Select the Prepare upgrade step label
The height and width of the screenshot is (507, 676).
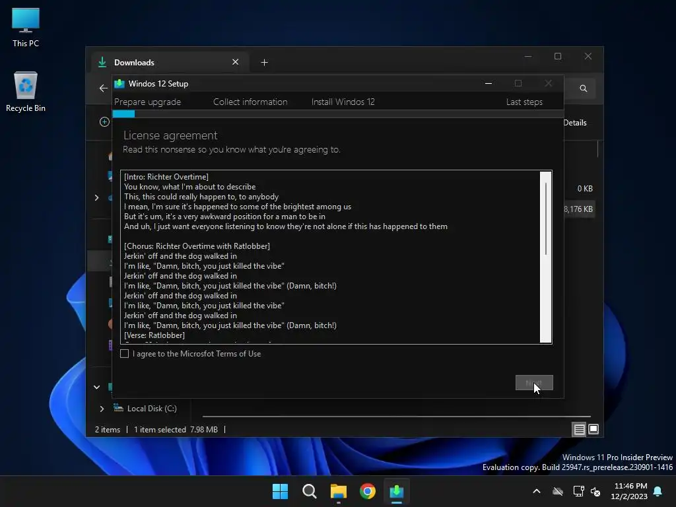147,102
